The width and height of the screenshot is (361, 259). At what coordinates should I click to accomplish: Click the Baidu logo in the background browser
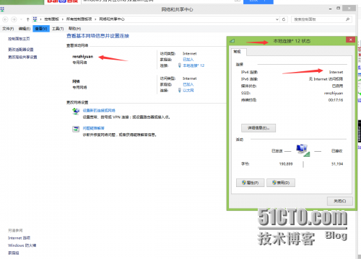[63, 1]
